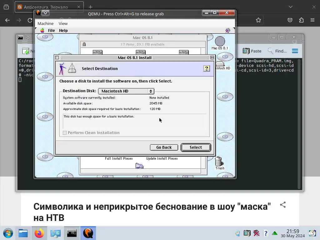Click the terminal window scrollbar
The height and width of the screenshot is (240, 320).
299,124
